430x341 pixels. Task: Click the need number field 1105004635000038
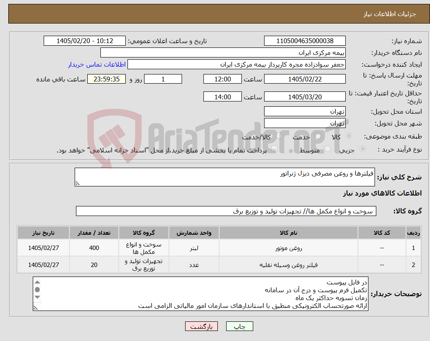(x=305, y=41)
